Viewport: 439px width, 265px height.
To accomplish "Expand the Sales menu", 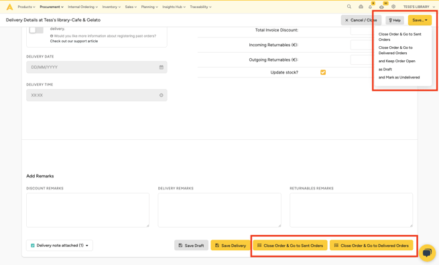I will pyautogui.click(x=131, y=7).
